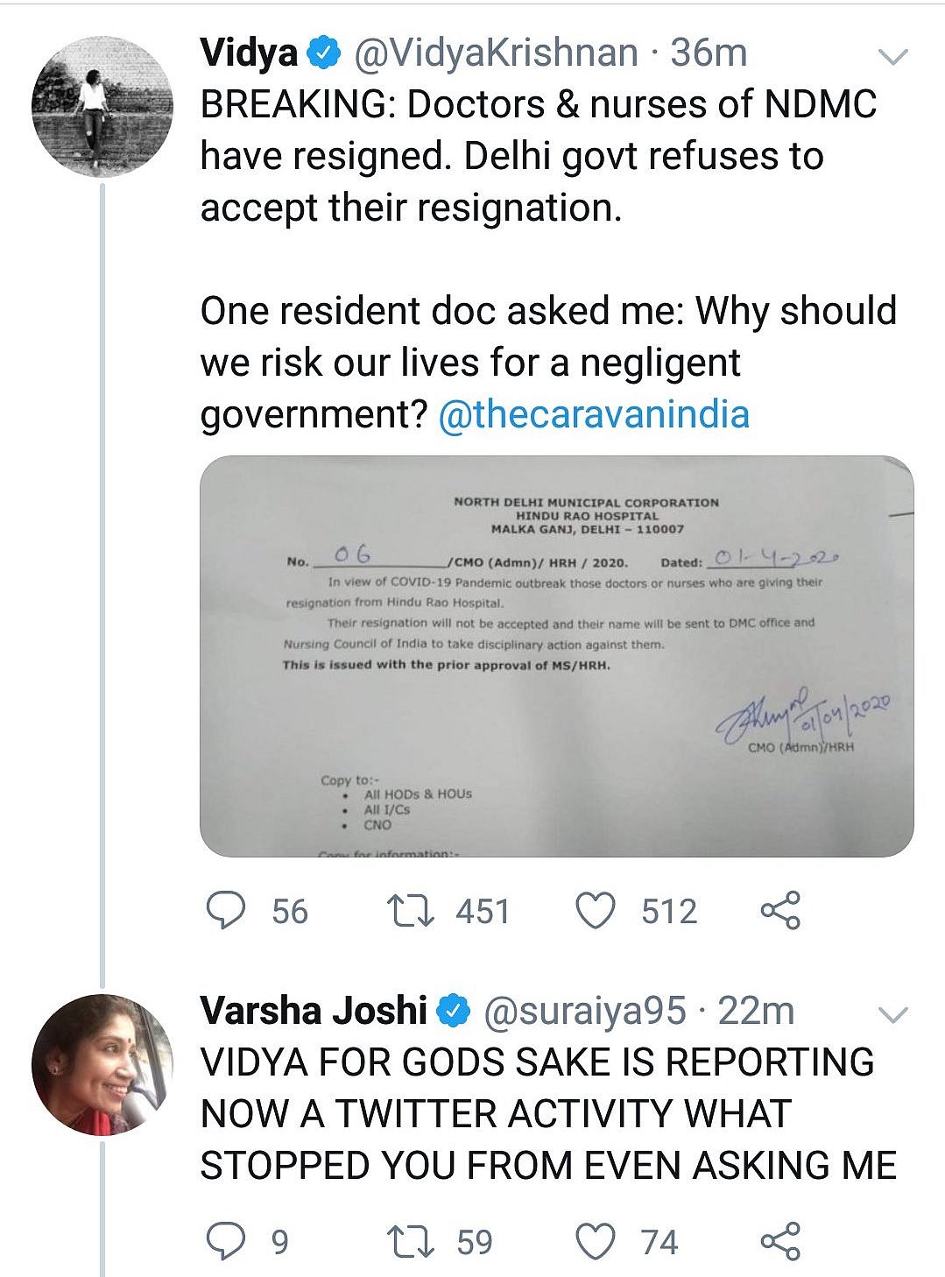This screenshot has height=1277, width=945.
Task: Open Varsha's reply via 22m timestamp
Action: [x=756, y=1011]
